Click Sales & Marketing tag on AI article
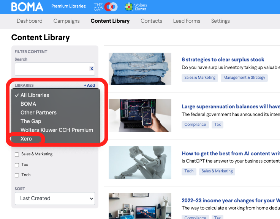 pyautogui.click(x=217, y=171)
